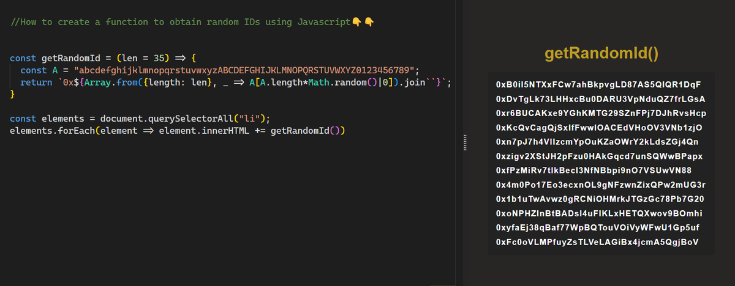Click the closing brace of getRandomId function

tap(13, 95)
